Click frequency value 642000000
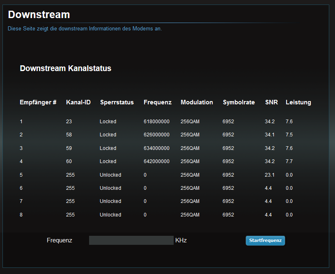This screenshot has width=335, height=274. point(156,161)
